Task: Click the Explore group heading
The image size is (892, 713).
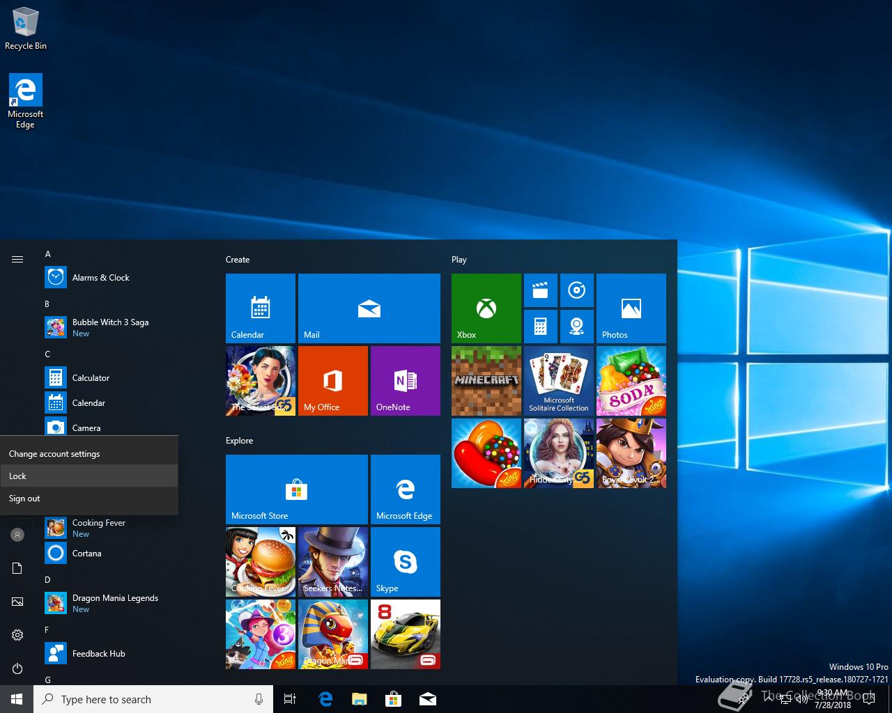Action: (239, 441)
